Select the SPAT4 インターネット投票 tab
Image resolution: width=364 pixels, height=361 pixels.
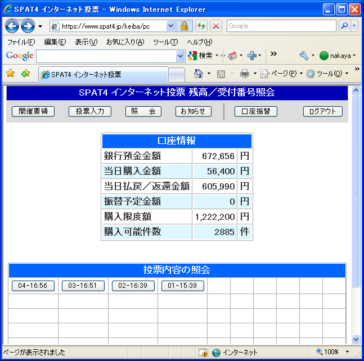click(x=104, y=74)
